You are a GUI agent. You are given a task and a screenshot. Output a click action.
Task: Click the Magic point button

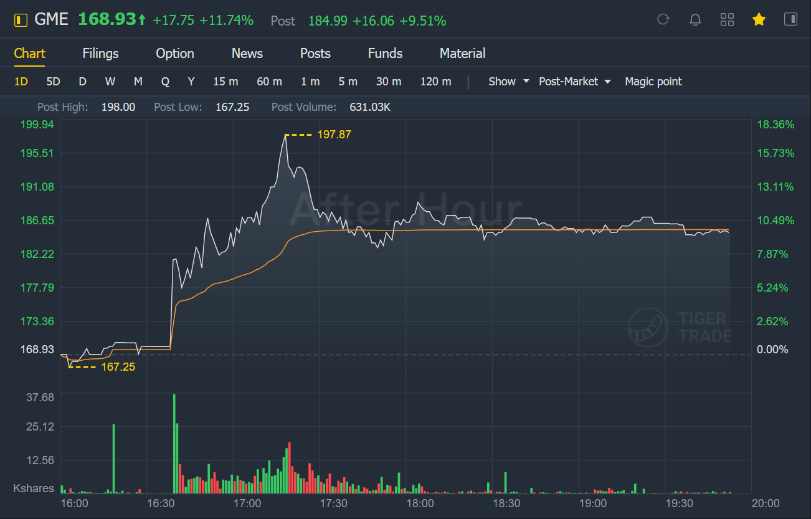653,82
